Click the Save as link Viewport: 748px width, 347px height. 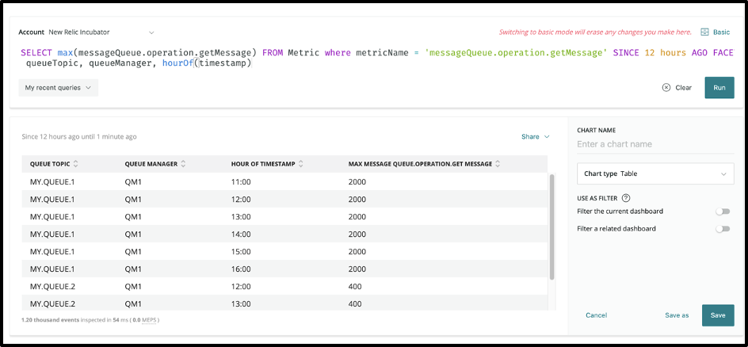[677, 315]
